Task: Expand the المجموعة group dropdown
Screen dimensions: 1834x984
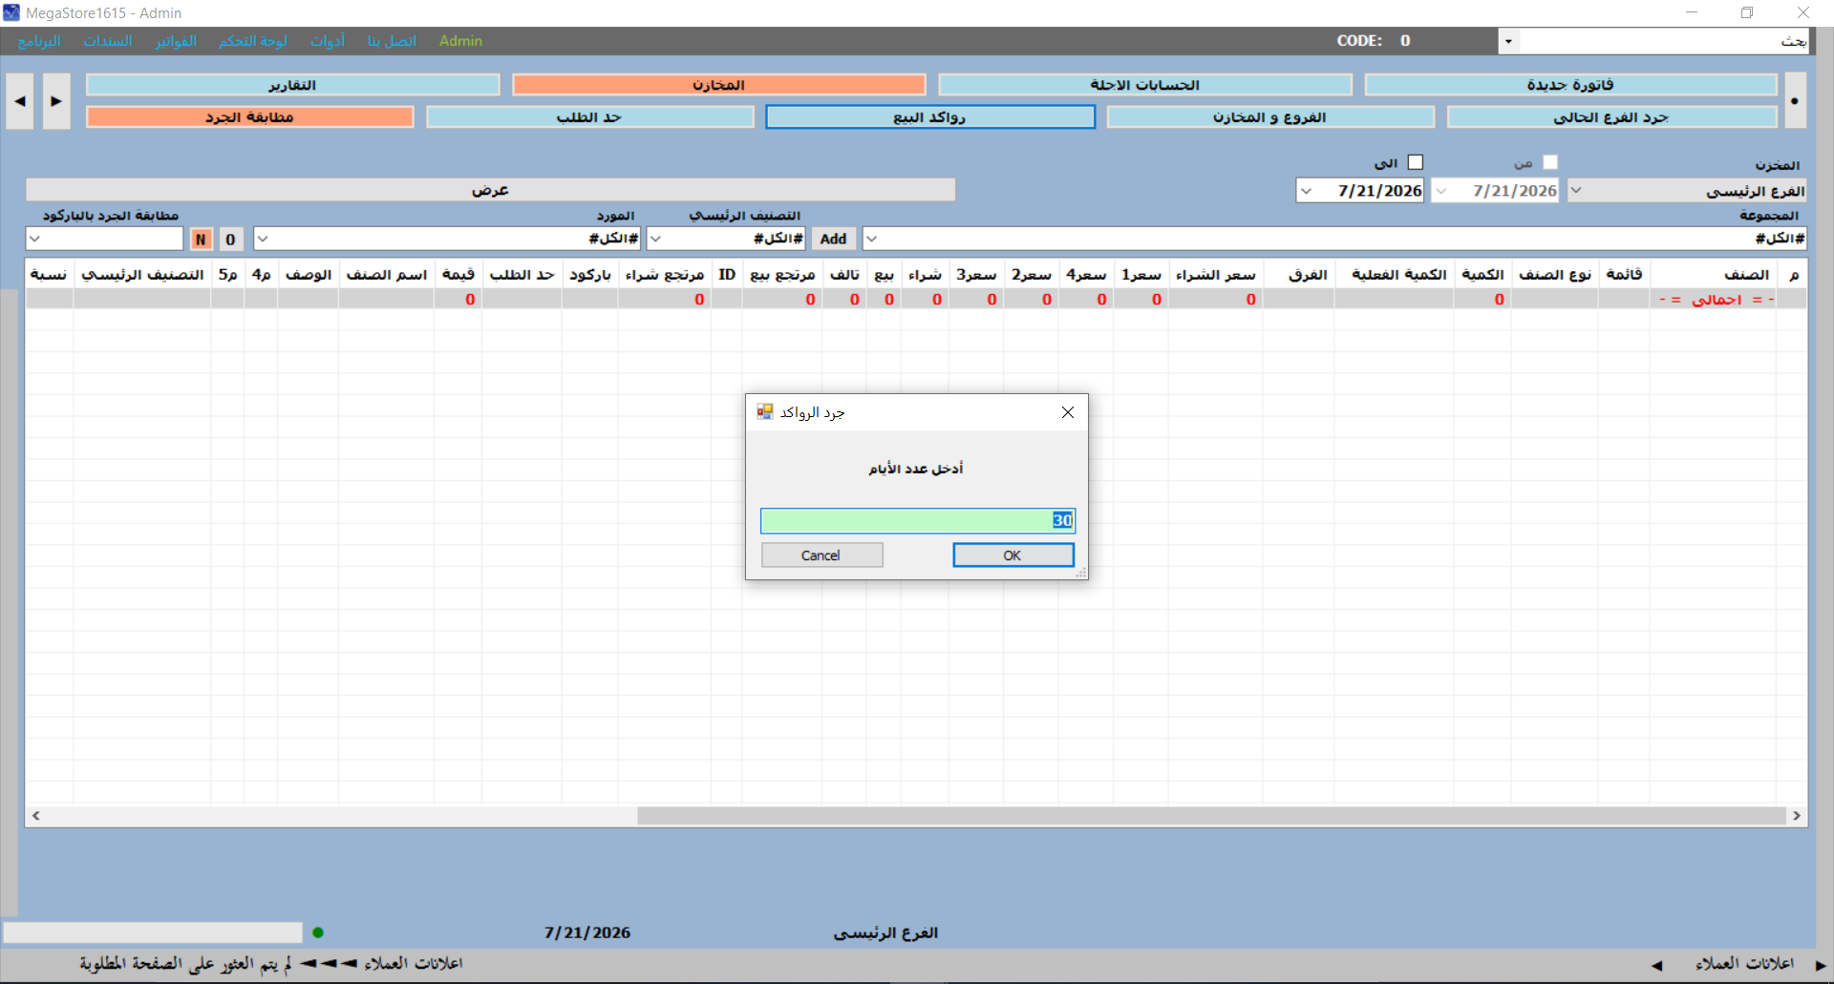Action: pos(871,239)
